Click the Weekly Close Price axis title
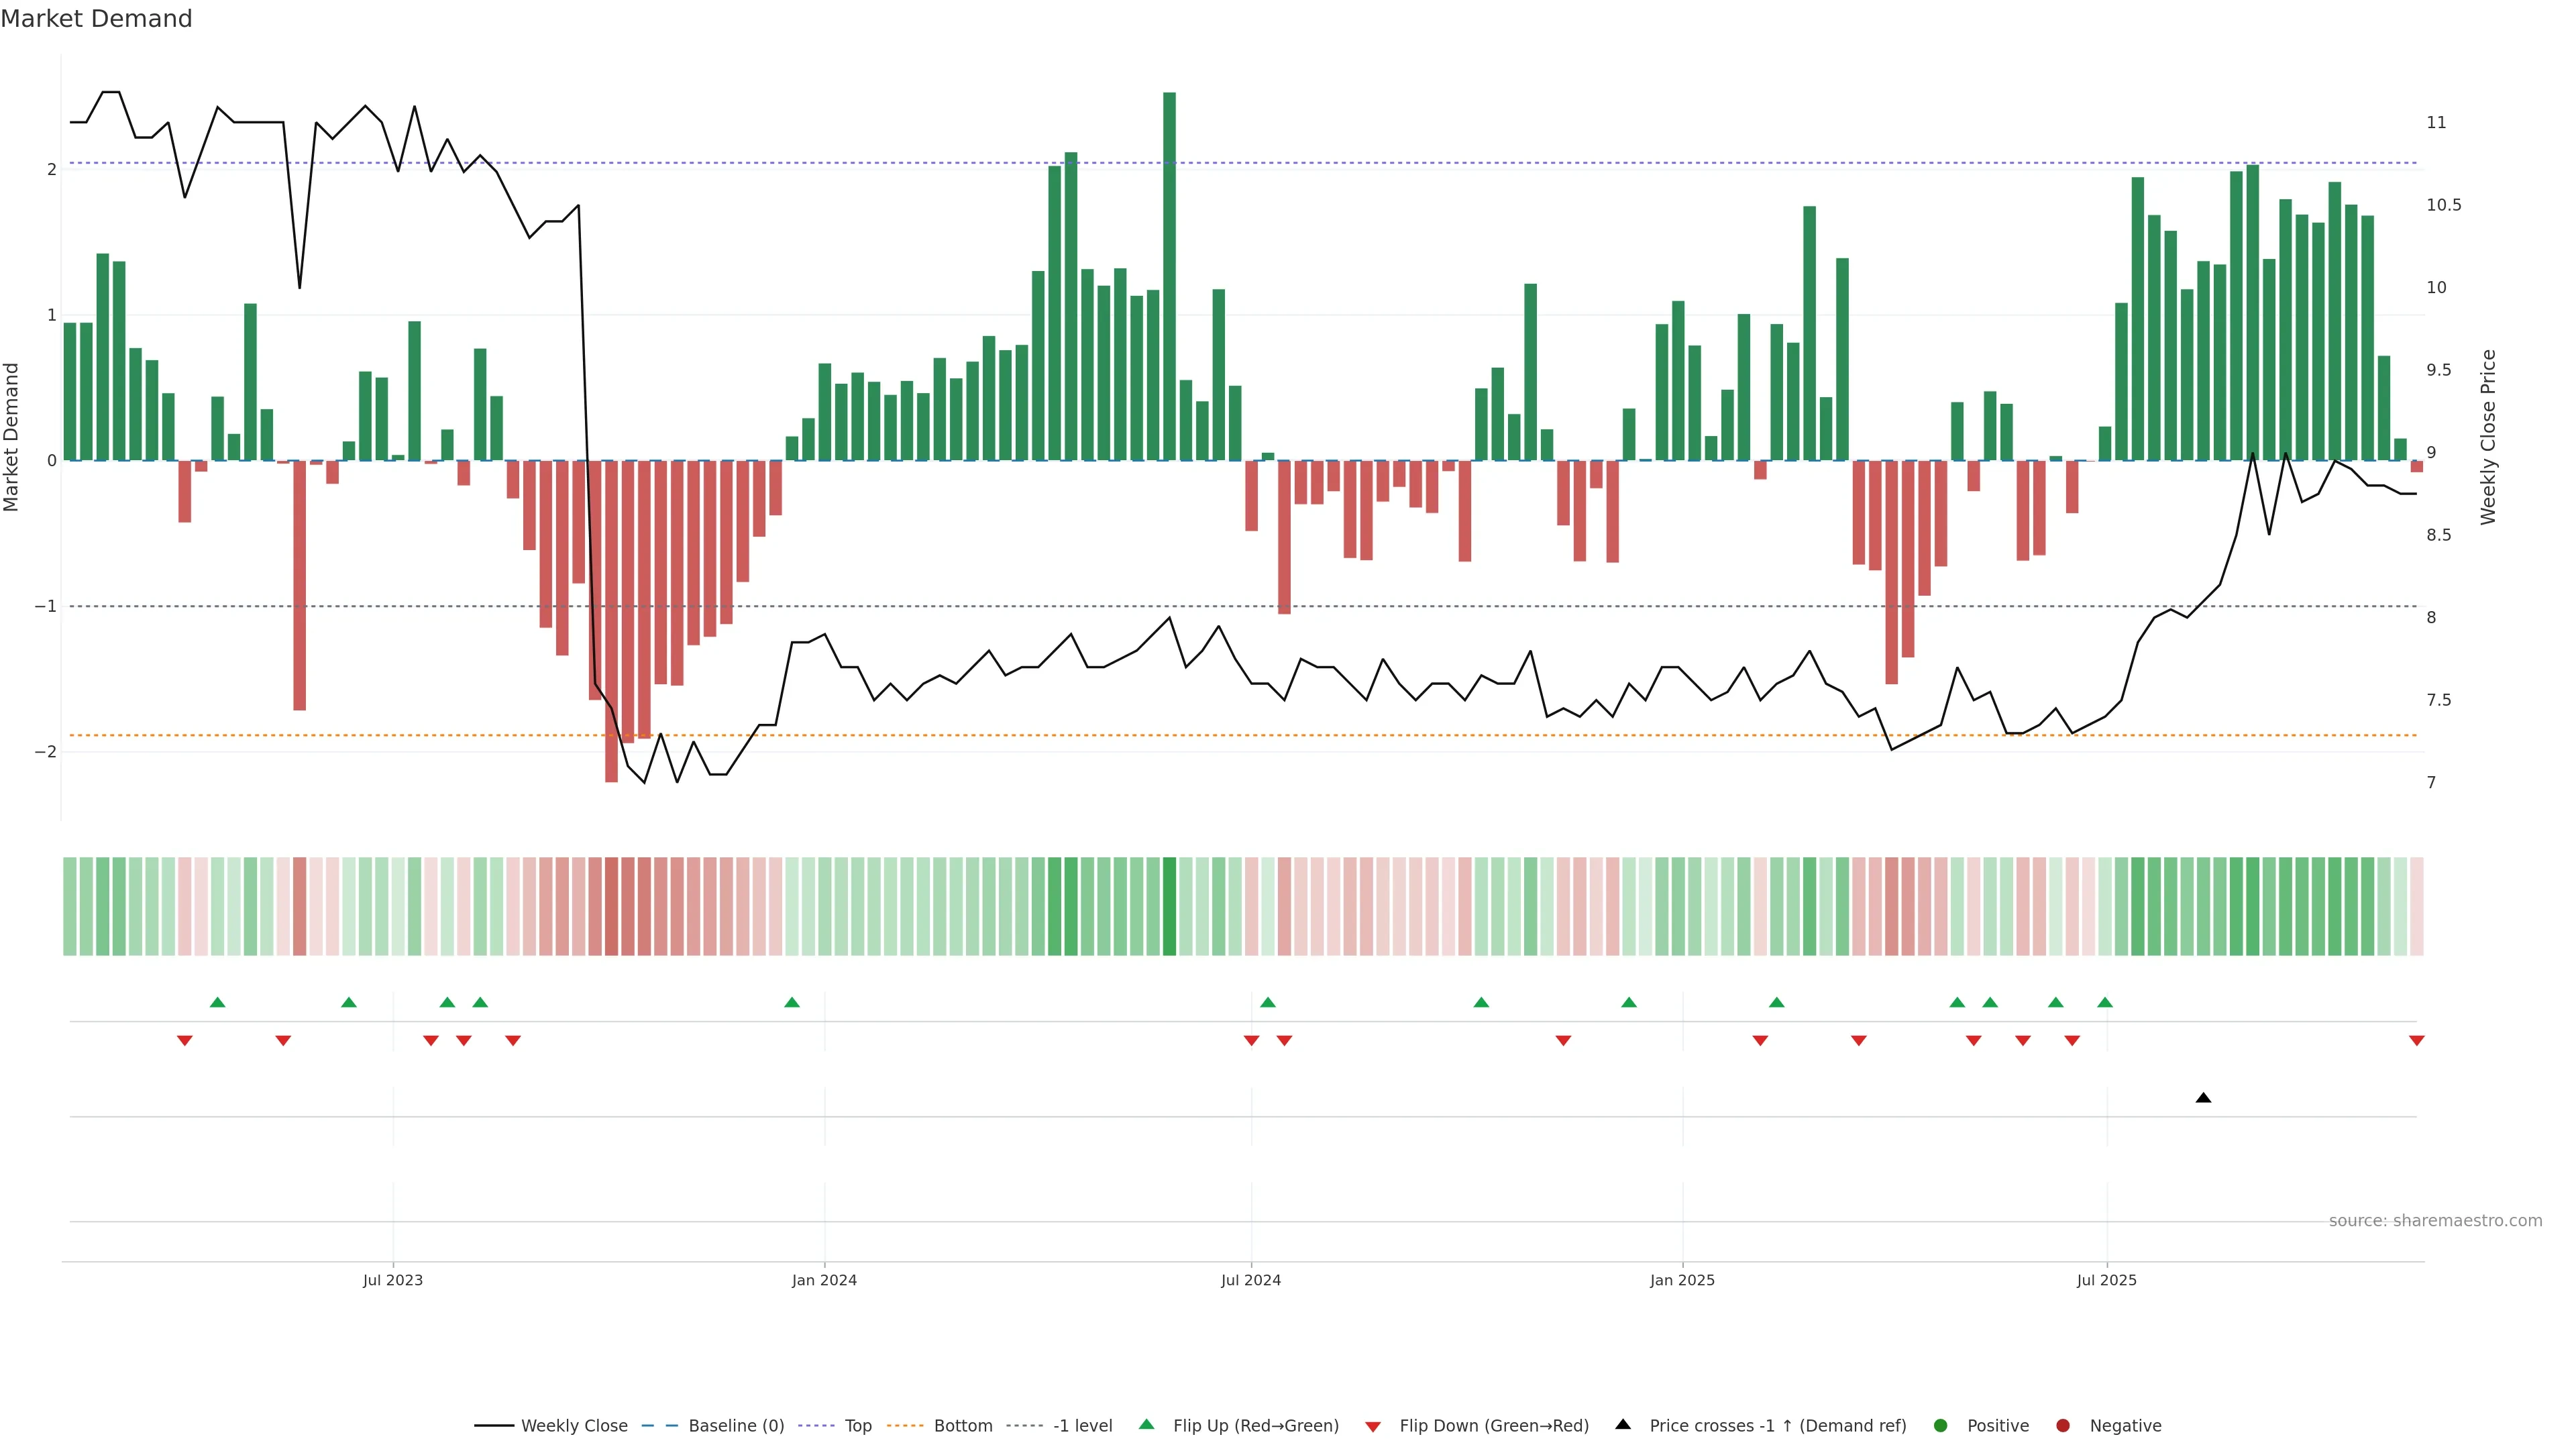 point(2488,437)
